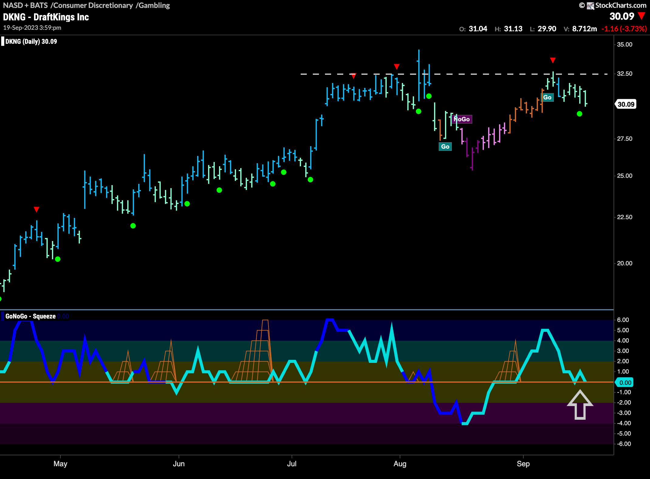
Task: Click the 25.00 price axis label
Action: point(624,176)
